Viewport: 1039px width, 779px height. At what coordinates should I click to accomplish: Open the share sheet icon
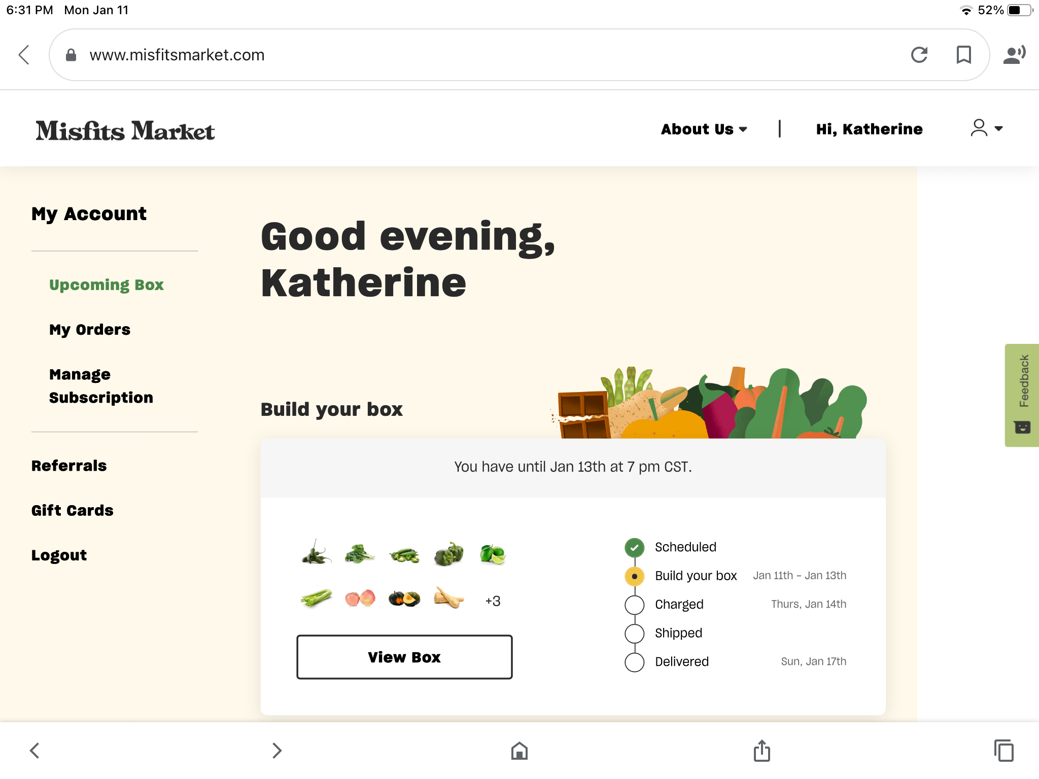761,751
